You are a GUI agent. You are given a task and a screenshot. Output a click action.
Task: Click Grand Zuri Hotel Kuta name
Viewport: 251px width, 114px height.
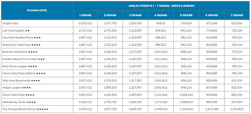tap(16, 45)
